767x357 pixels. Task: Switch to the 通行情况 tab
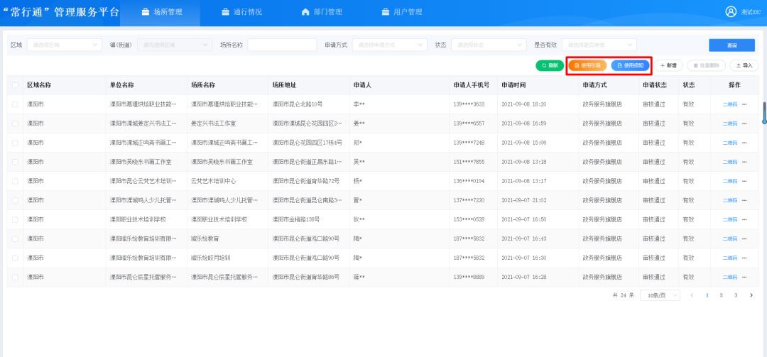tap(237, 12)
